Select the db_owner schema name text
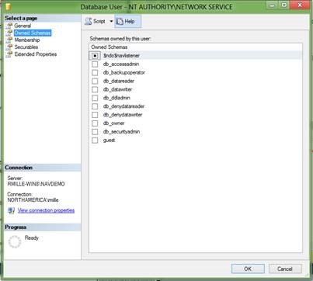This screenshot has height=281, width=313. pos(113,123)
